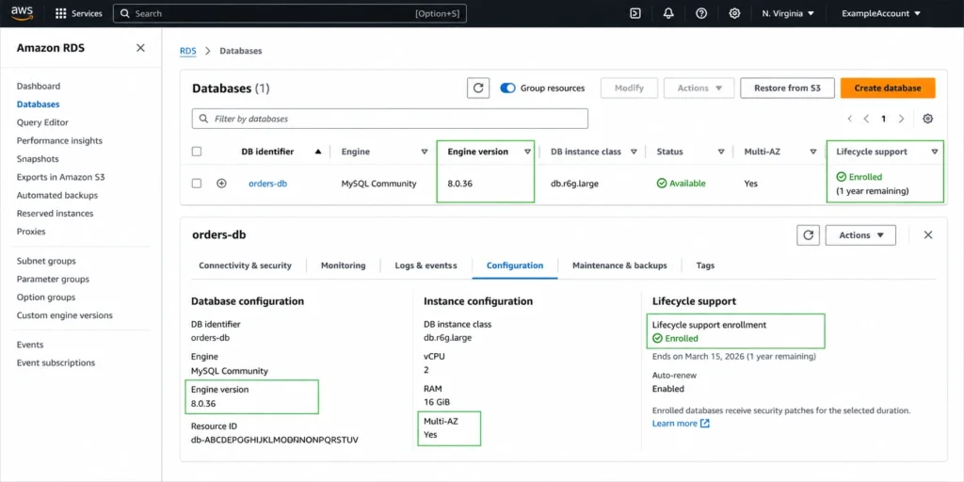
Task: Open the greyed-out Actions dropdown in Databases header
Action: [699, 88]
